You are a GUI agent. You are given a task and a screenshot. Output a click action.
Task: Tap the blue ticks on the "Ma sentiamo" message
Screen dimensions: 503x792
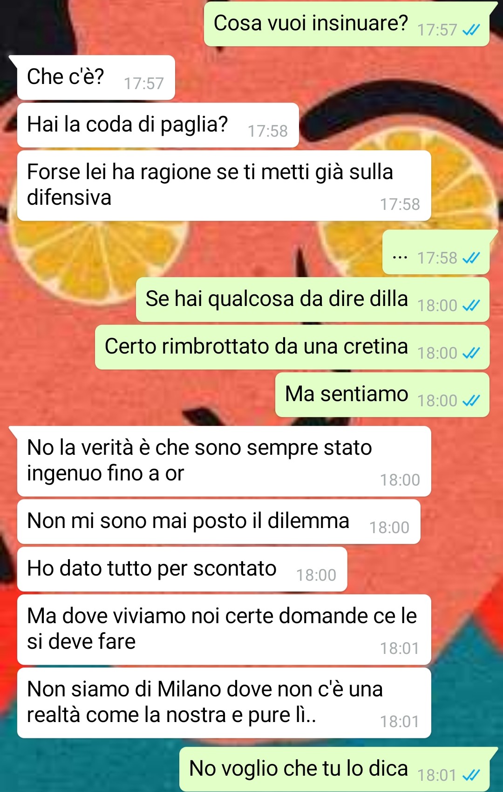471,401
